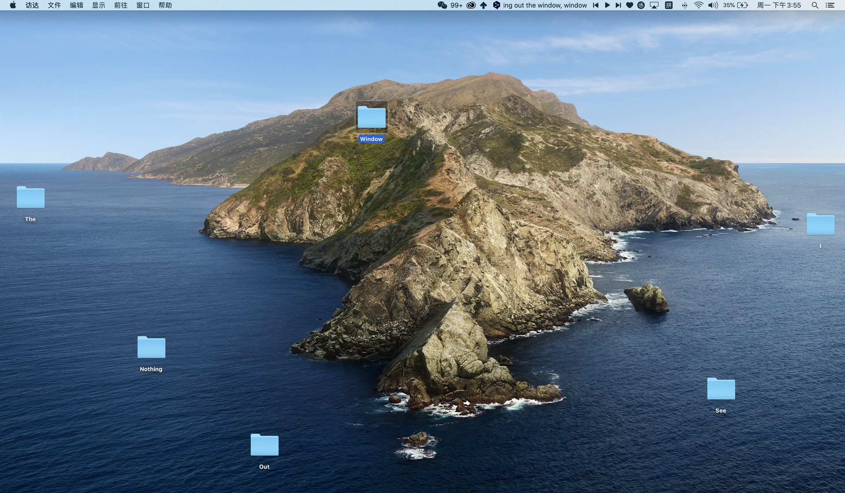845x493 pixels.
Task: Open the 访达 (Finder) menu
Action: tap(32, 5)
